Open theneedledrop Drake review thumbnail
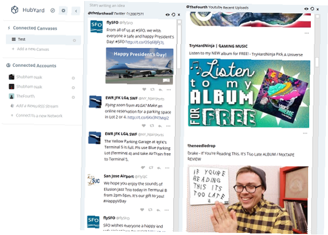The height and width of the screenshot is (235, 328). coord(247,199)
